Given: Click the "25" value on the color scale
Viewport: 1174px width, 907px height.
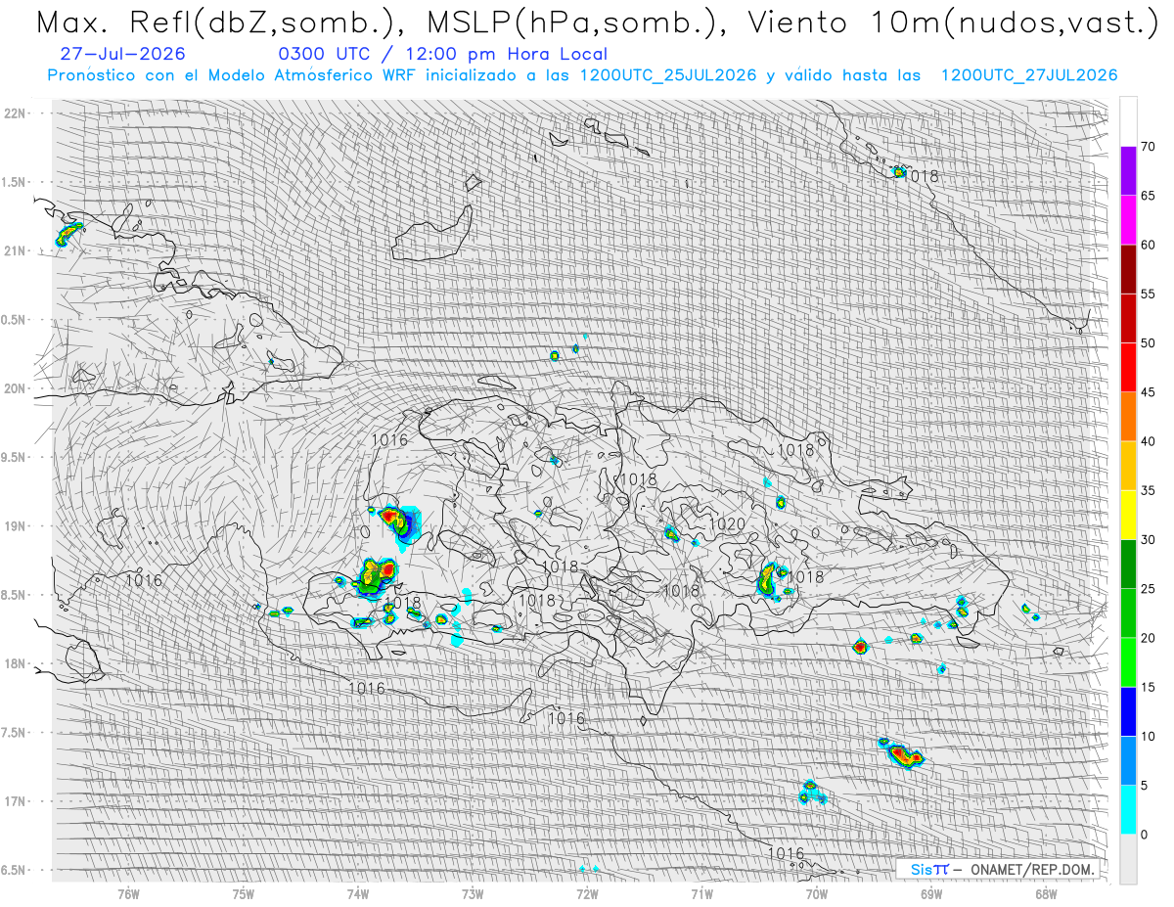Looking at the screenshot, I should click(1148, 588).
